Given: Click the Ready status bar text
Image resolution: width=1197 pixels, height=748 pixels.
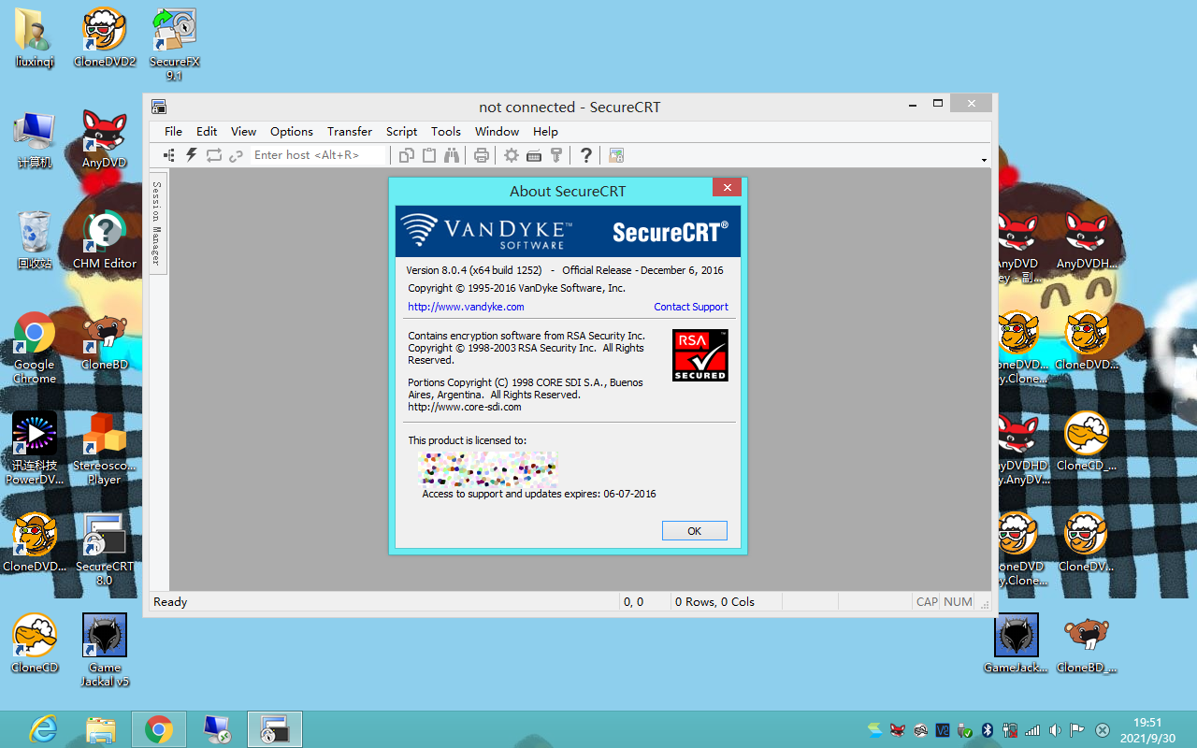Looking at the screenshot, I should (x=170, y=602).
